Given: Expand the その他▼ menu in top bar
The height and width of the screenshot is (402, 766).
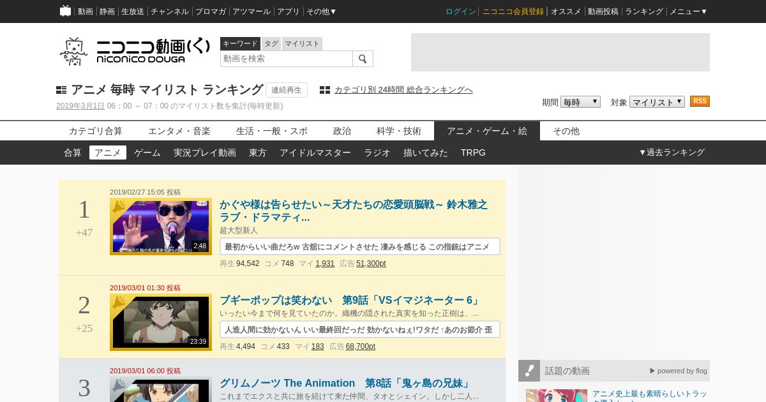Looking at the screenshot, I should point(322,11).
